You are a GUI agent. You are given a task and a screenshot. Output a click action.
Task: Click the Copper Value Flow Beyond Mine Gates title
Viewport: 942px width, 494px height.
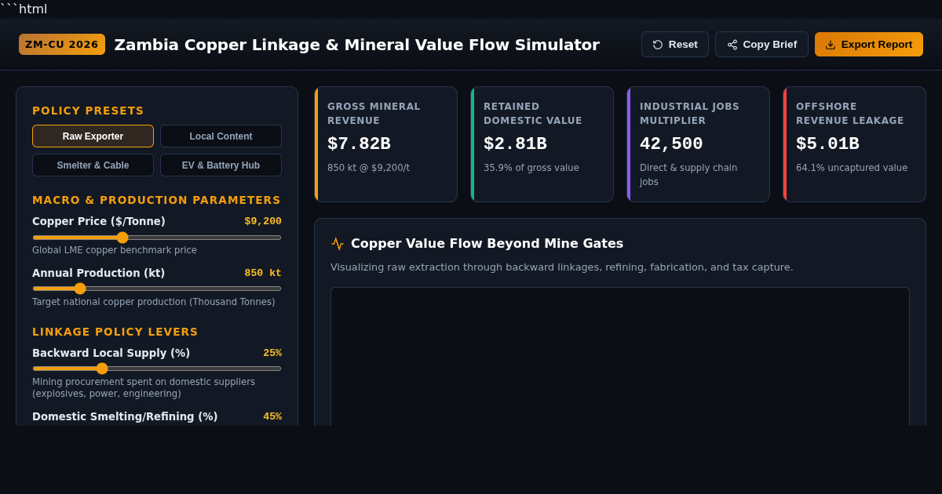coord(487,243)
